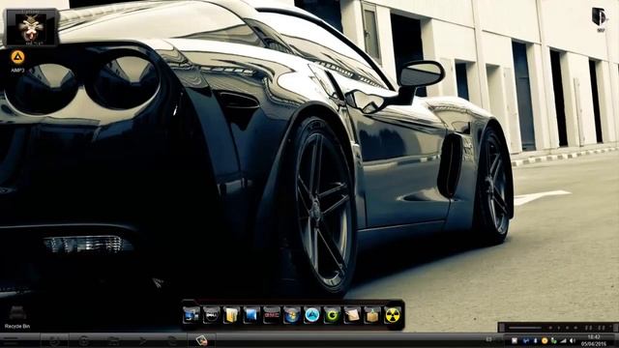Click the skull emblem gadget thumbnail
619x348 pixels.
point(31,28)
